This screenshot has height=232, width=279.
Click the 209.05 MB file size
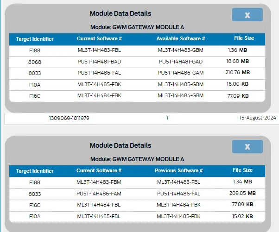242,193
